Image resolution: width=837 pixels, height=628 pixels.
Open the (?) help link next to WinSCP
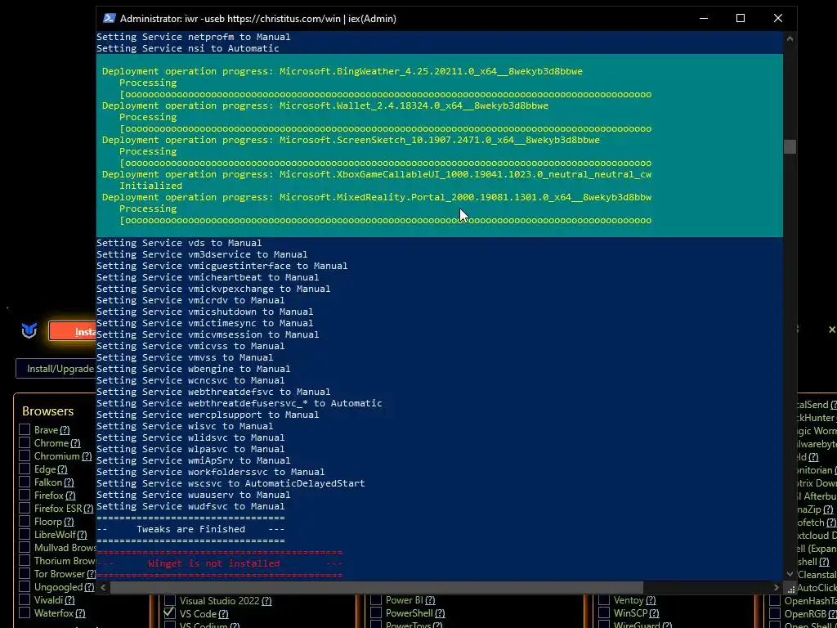click(654, 613)
